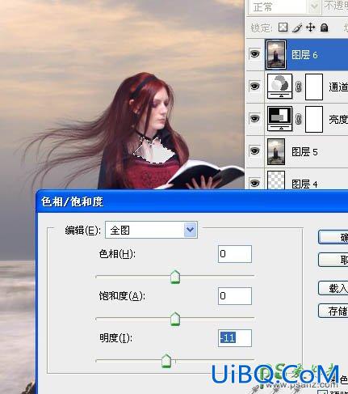Hide the 图层 6 layer
Viewport: 348px width, 394px height.
[x=254, y=54]
